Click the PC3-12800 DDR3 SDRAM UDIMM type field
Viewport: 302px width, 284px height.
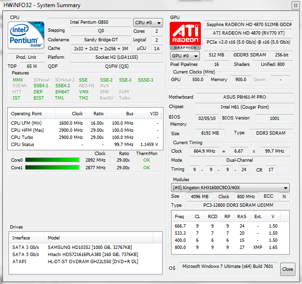pos(238,205)
